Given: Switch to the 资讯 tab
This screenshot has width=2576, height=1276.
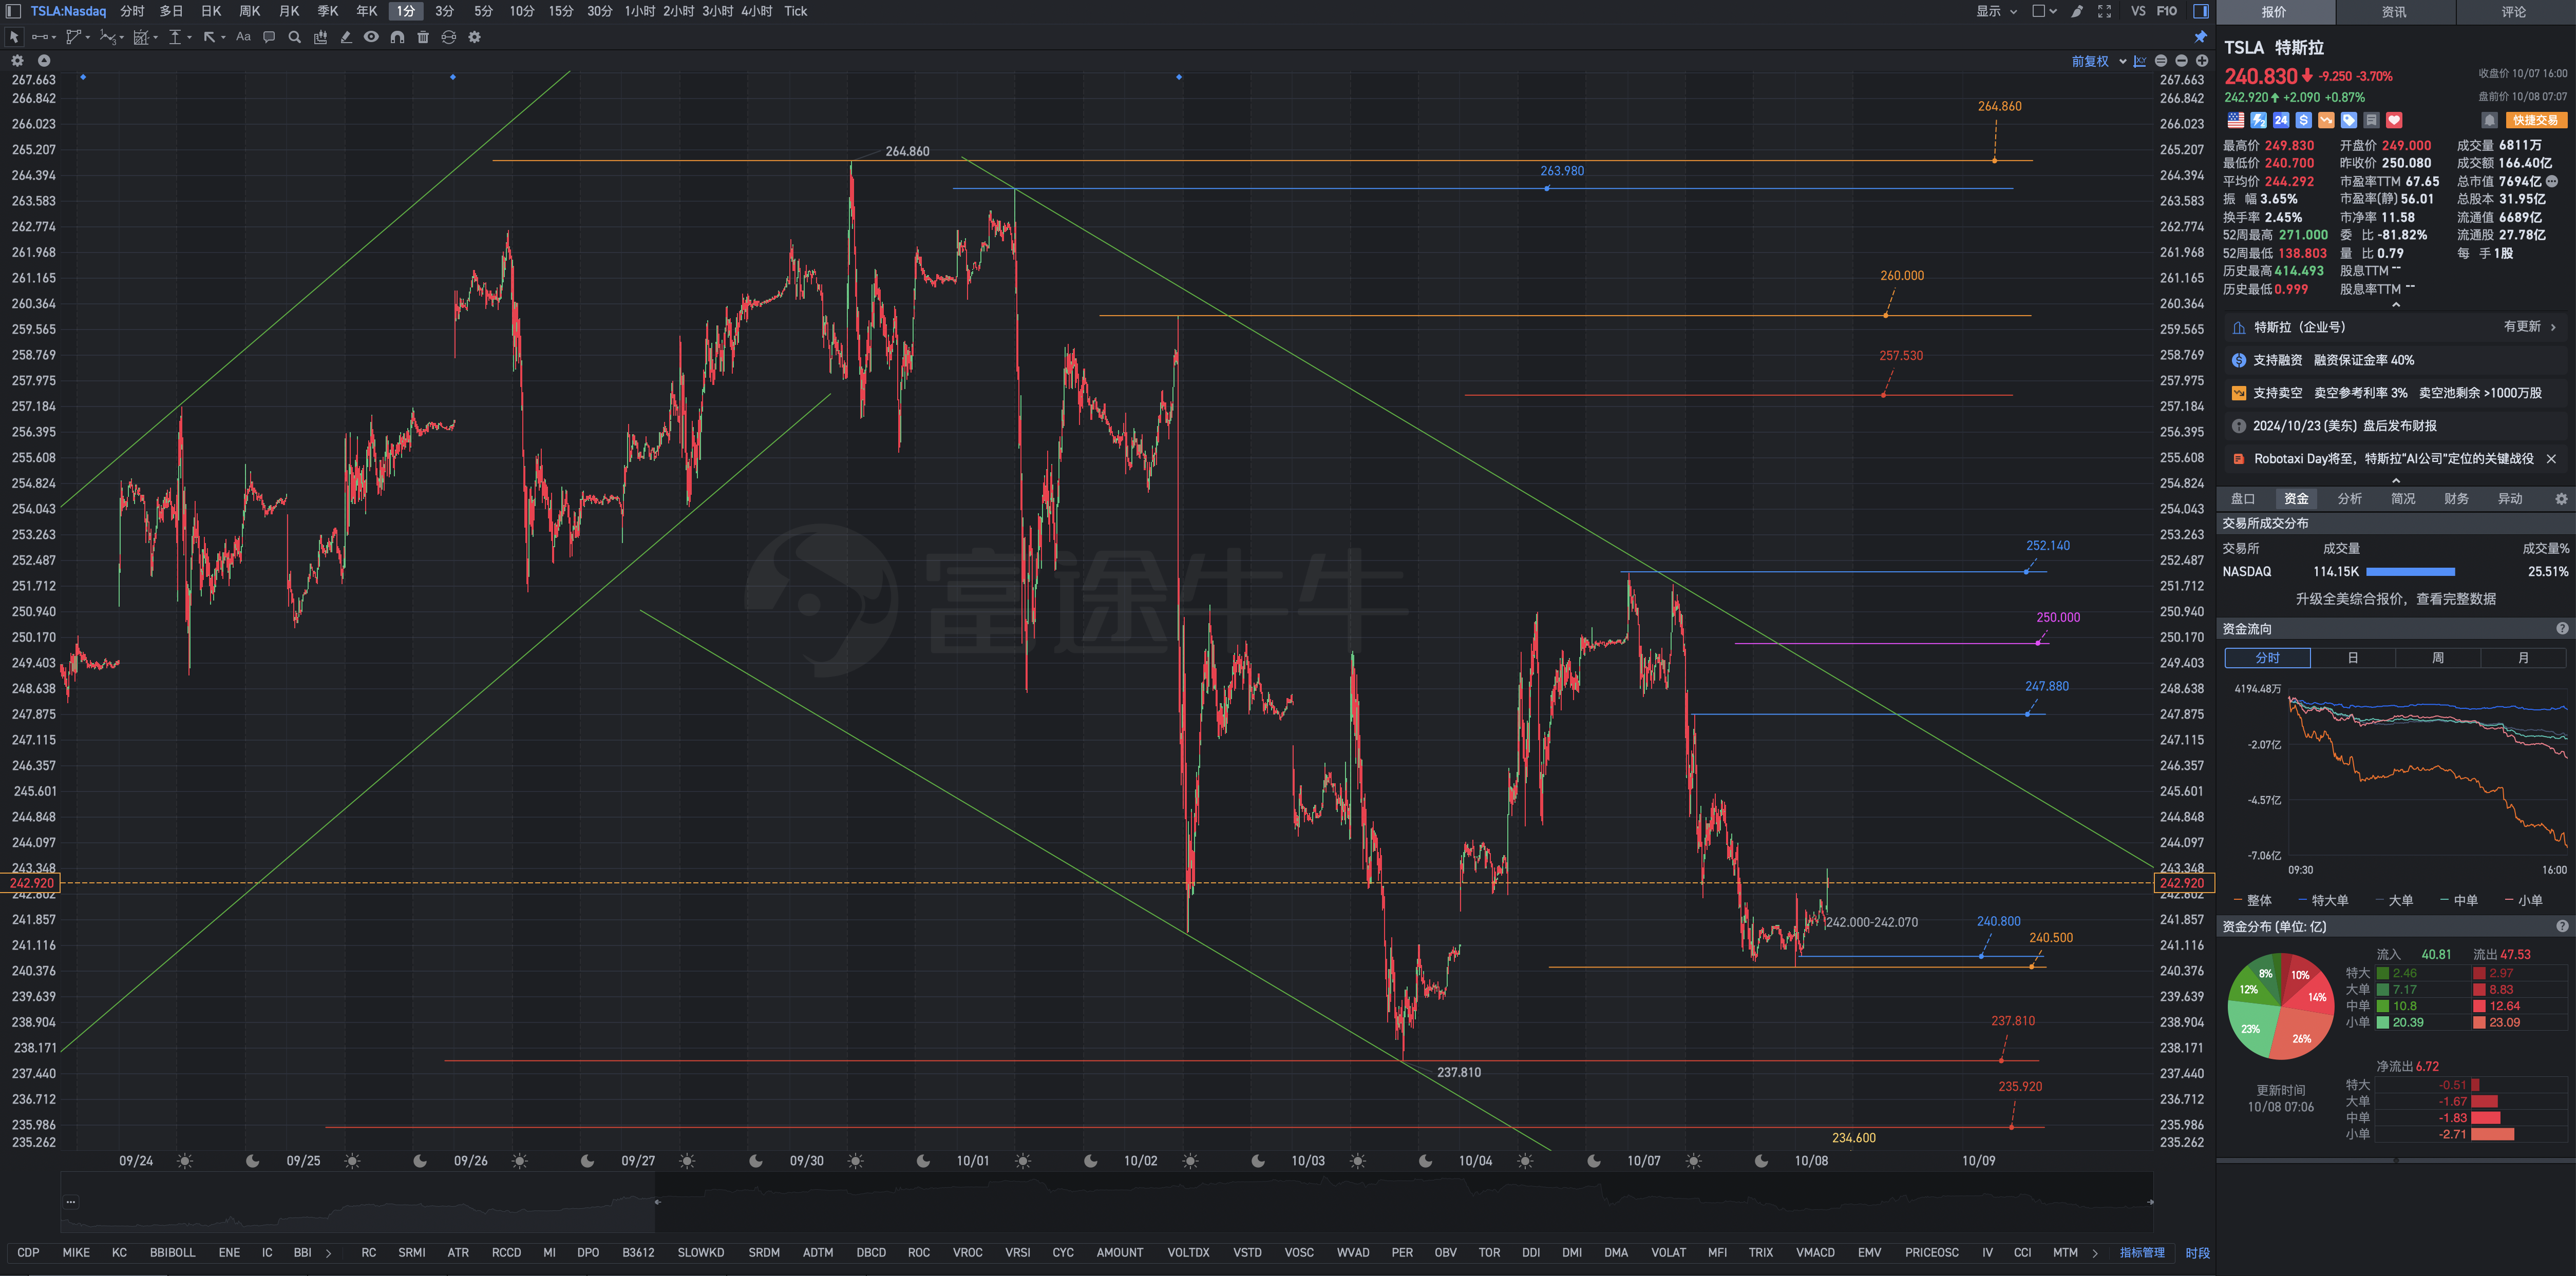Looking at the screenshot, I should (2394, 12).
